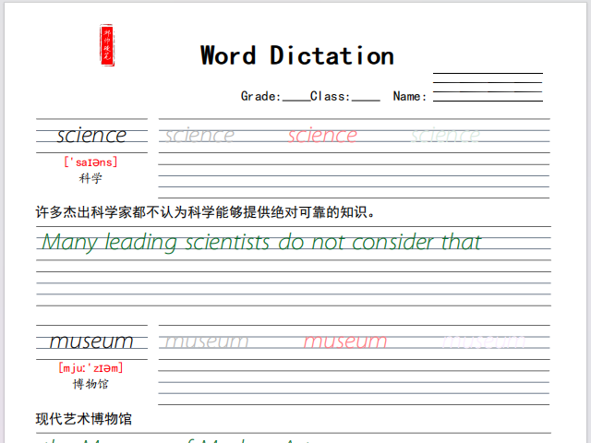591x443 pixels.
Task: Select the black model word museum
Action: (x=91, y=341)
